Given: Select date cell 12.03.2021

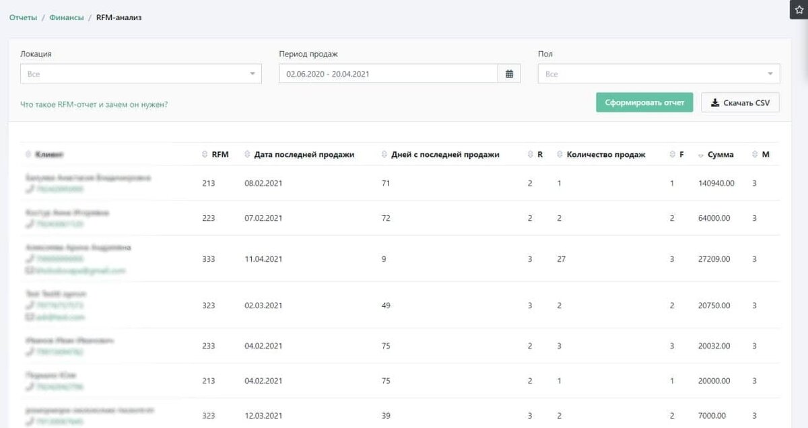Looking at the screenshot, I should tap(264, 416).
